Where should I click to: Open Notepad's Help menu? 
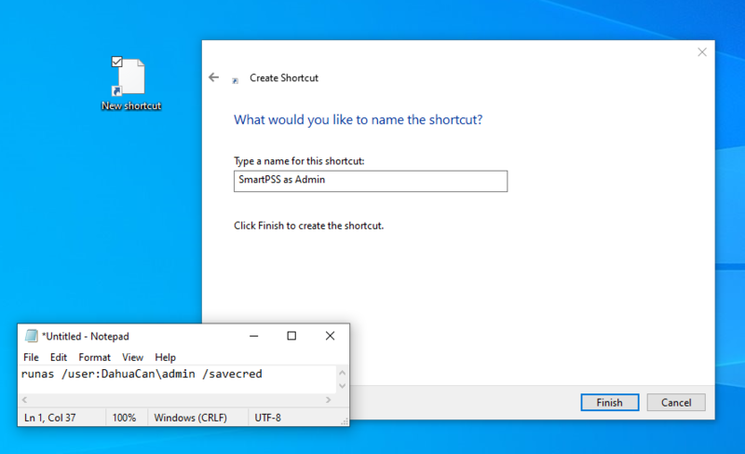coord(165,357)
